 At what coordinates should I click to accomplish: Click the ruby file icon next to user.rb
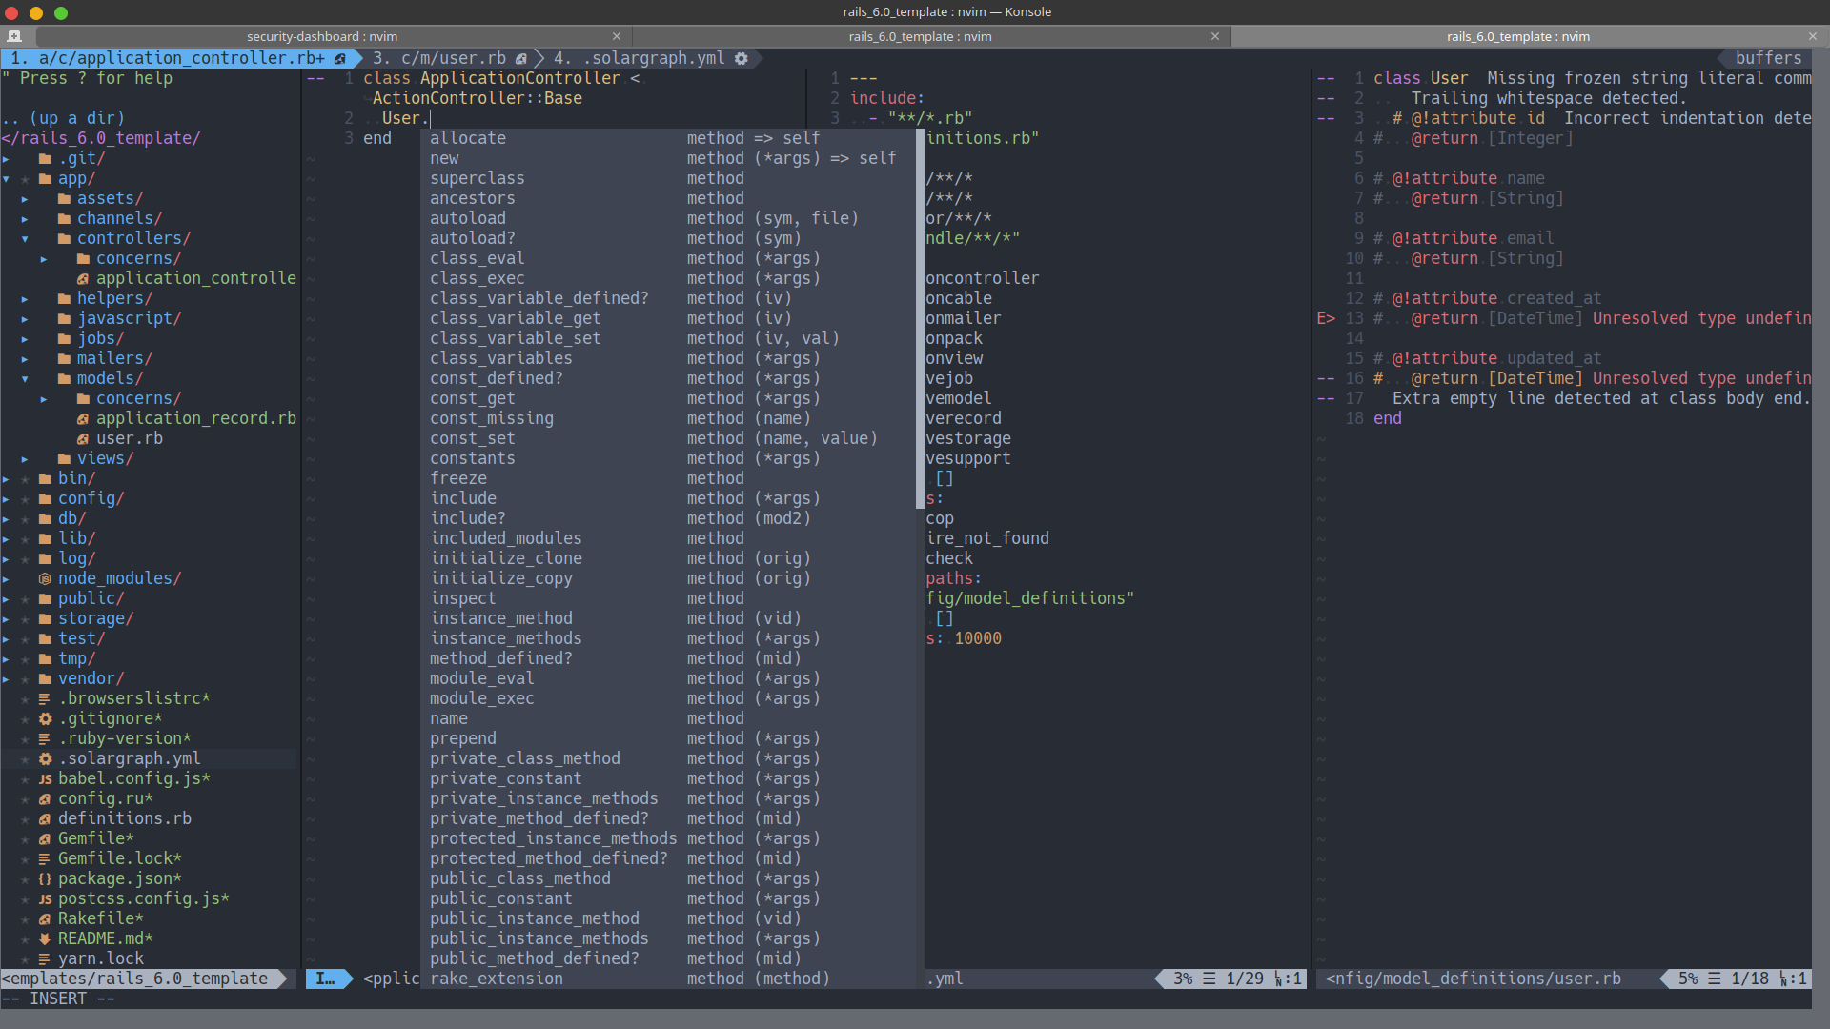[x=83, y=439]
